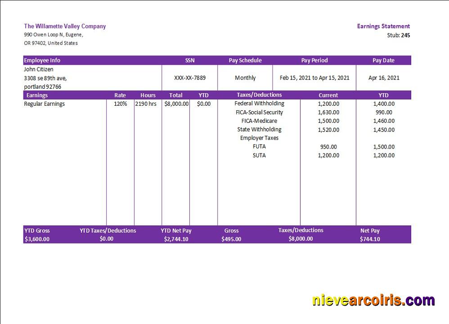Click The Willamette Valley Company name
449x324 pixels.
click(65, 26)
